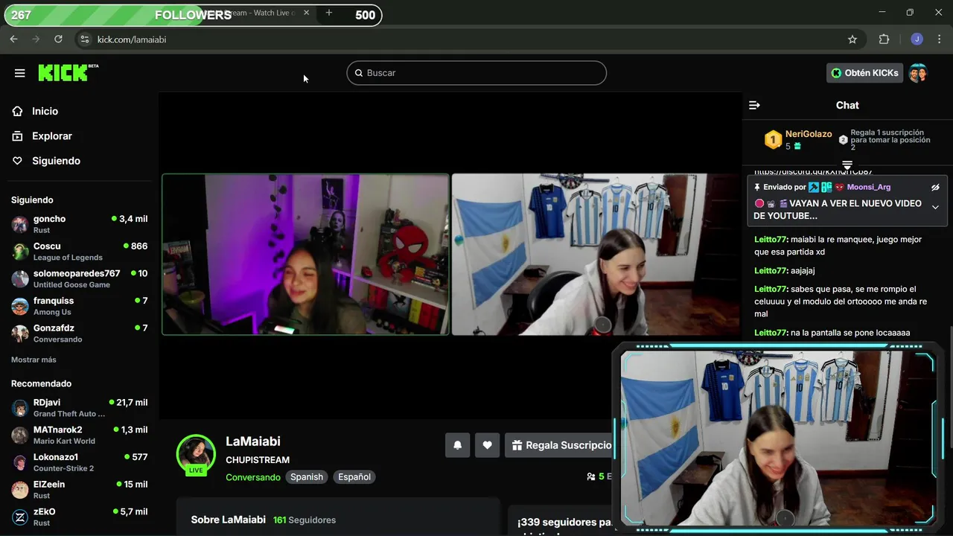The width and height of the screenshot is (953, 536).
Task: Open solomeoparedes767 channel
Action: (x=79, y=278)
